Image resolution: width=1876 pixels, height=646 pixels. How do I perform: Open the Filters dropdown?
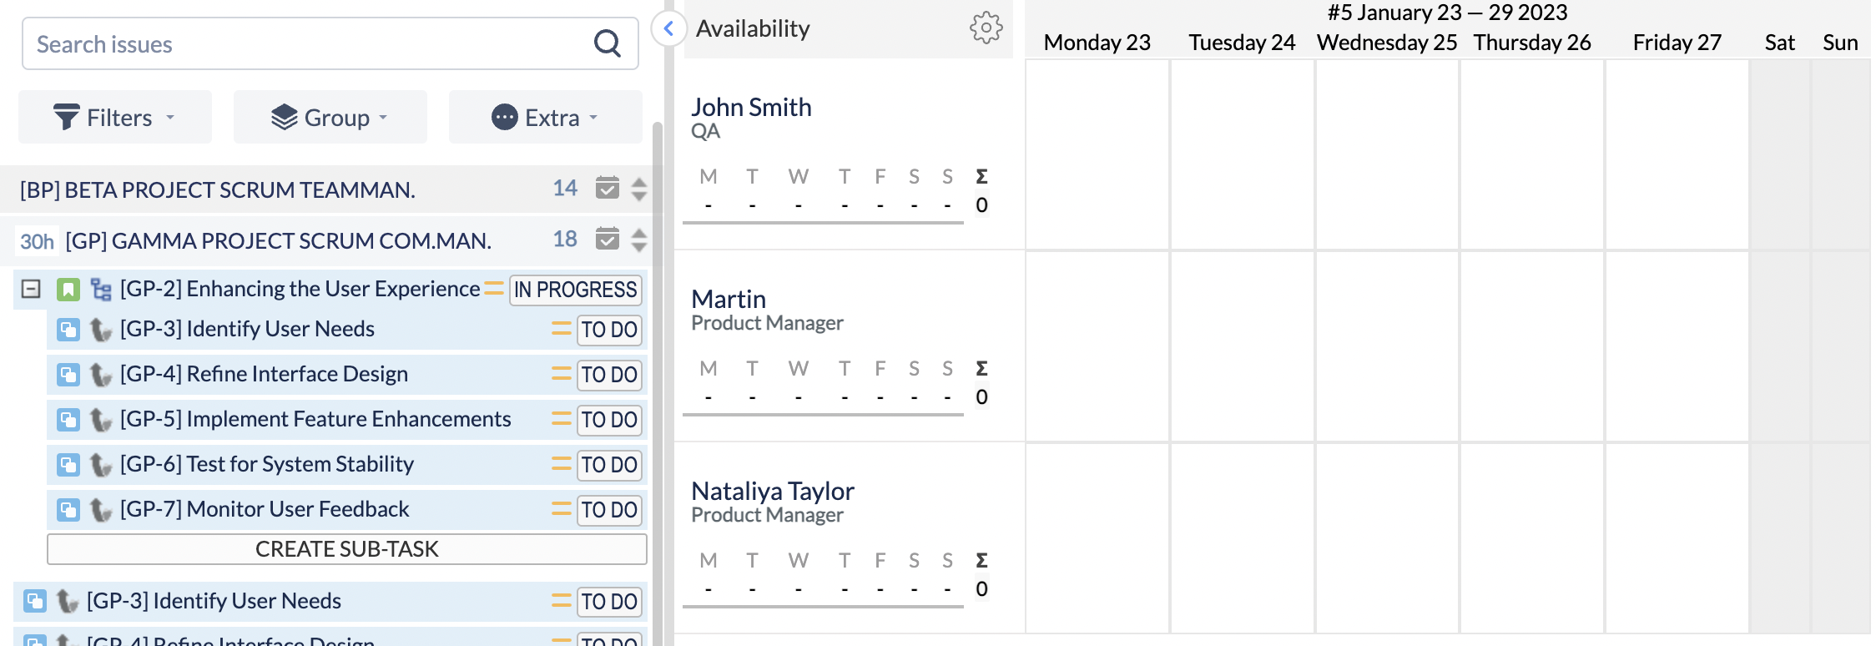point(115,117)
